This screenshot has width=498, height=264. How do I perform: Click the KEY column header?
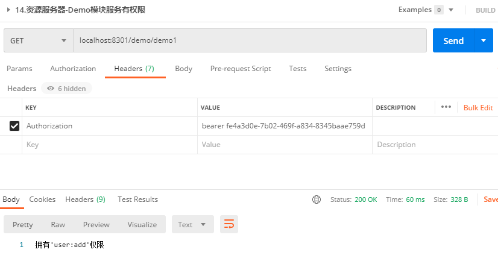click(31, 108)
